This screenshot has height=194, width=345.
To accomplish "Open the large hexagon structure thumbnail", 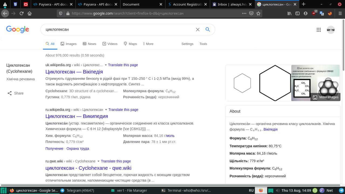I will coord(275,83).
